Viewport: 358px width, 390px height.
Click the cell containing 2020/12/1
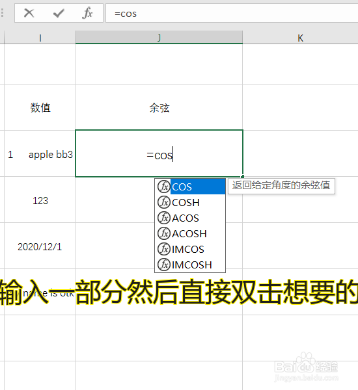pos(40,246)
